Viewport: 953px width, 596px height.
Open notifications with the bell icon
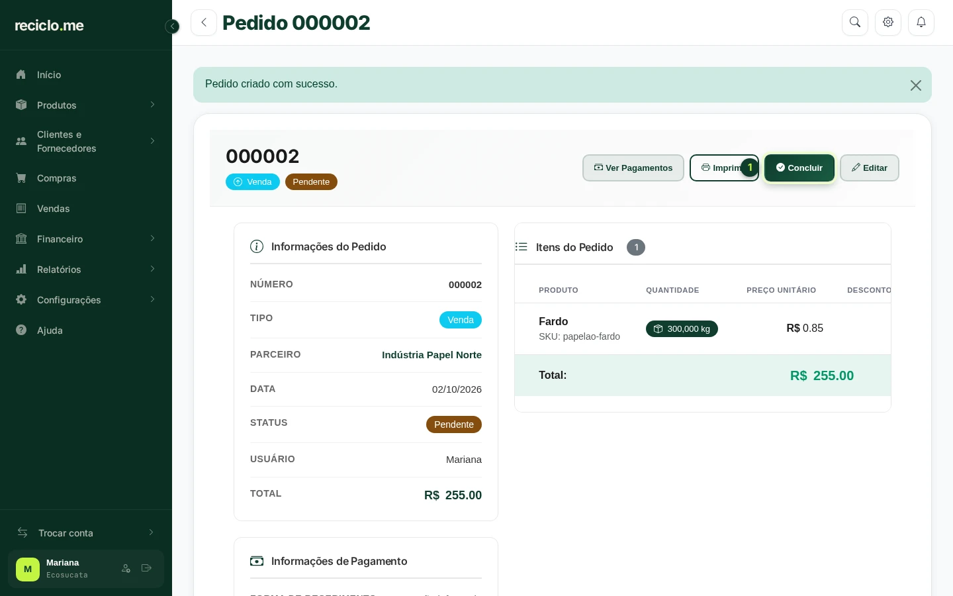921,23
